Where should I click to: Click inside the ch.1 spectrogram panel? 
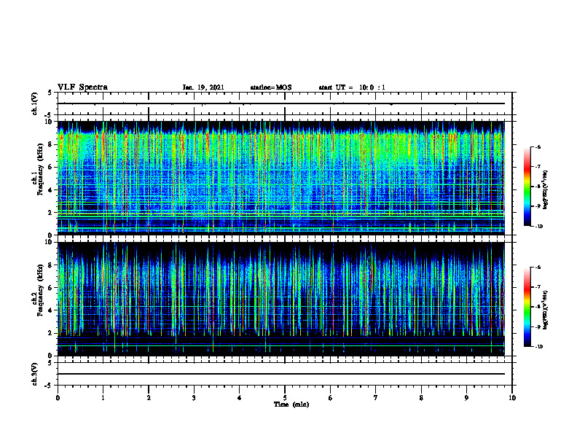click(281, 178)
